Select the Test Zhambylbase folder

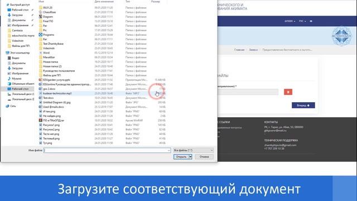coord(53,44)
